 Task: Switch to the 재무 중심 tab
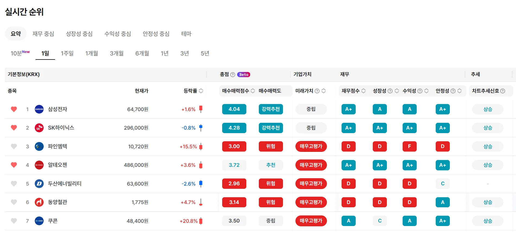click(x=43, y=34)
